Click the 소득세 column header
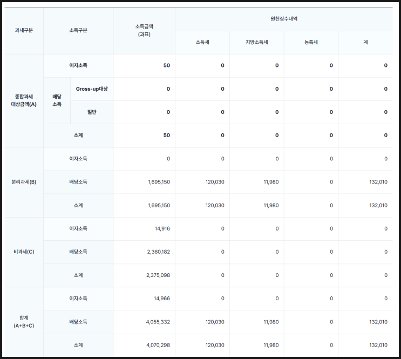Viewport: 401px width, 359px height. point(202,42)
